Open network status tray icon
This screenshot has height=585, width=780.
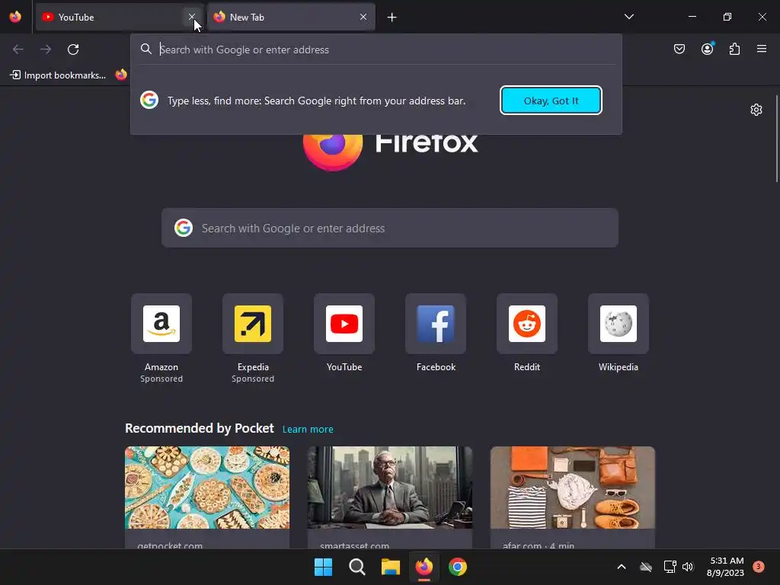pyautogui.click(x=670, y=567)
